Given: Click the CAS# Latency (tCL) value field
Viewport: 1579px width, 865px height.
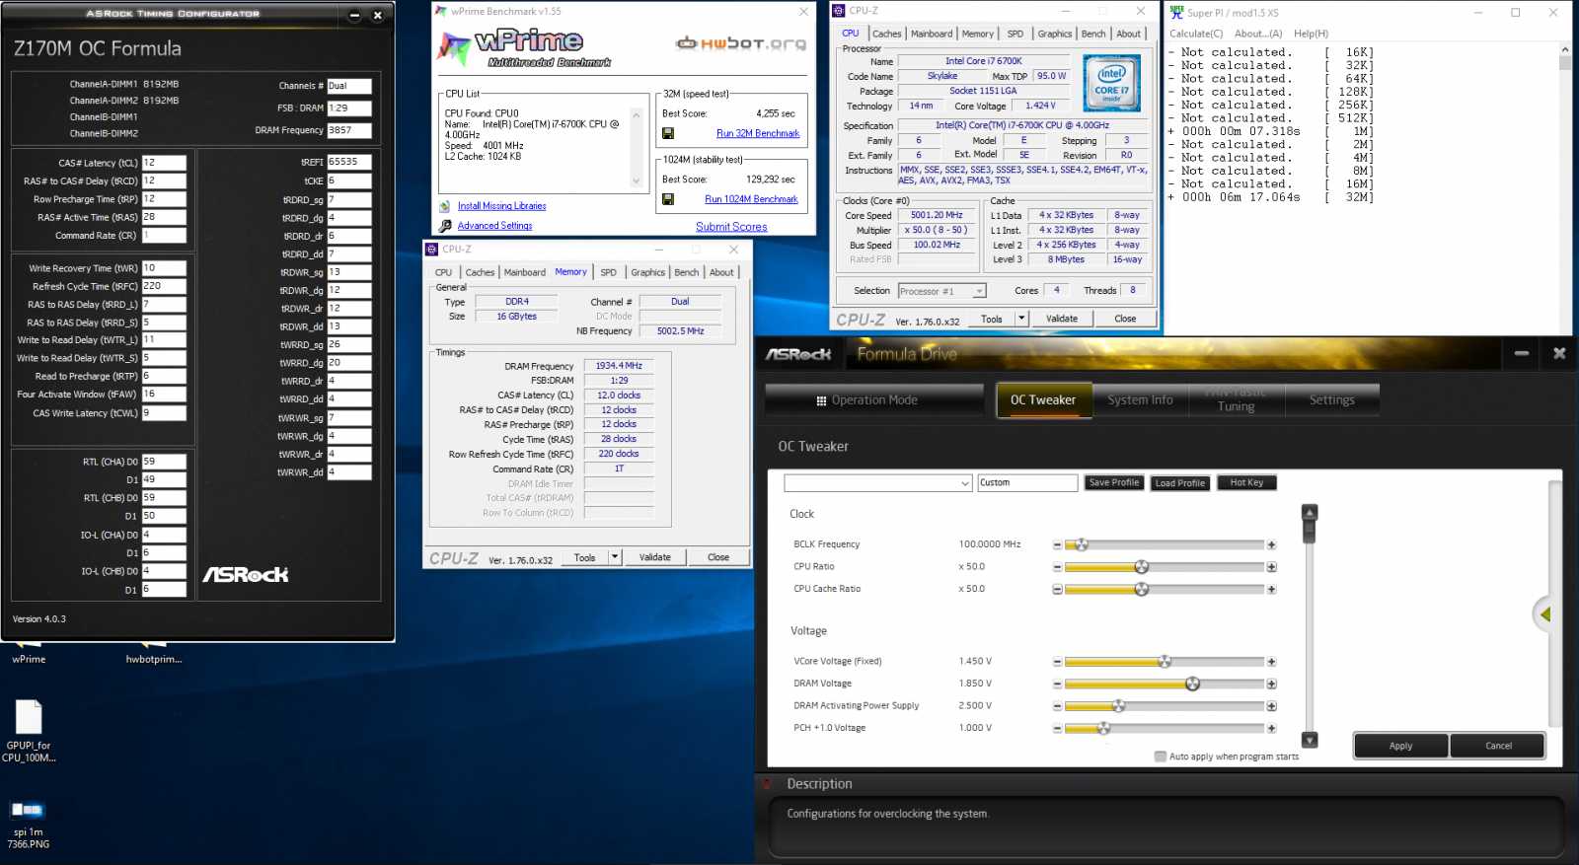Looking at the screenshot, I should click(x=164, y=163).
